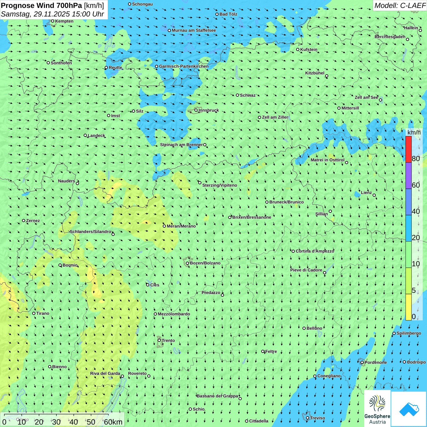Select the purple legend segment between 60 and 80
Image resolution: width=427 pixels, height=427 pixels.
coord(408,176)
